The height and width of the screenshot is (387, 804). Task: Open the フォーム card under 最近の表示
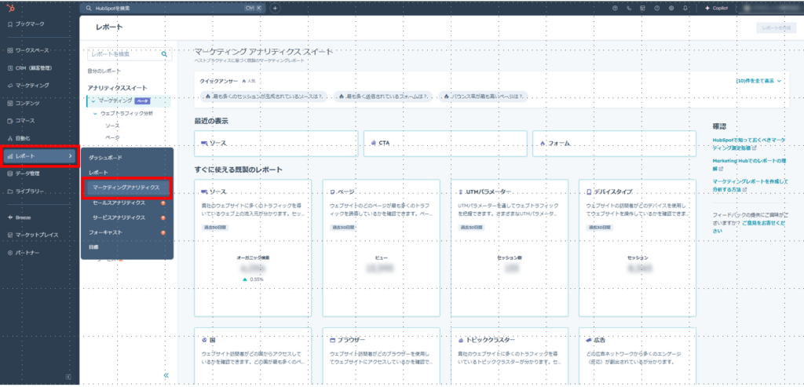(614, 144)
